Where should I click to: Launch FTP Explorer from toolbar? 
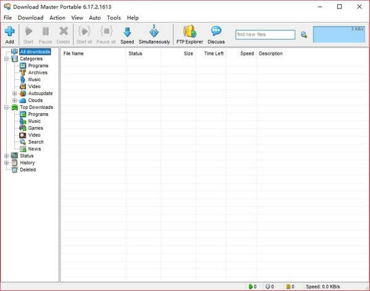[x=190, y=34]
